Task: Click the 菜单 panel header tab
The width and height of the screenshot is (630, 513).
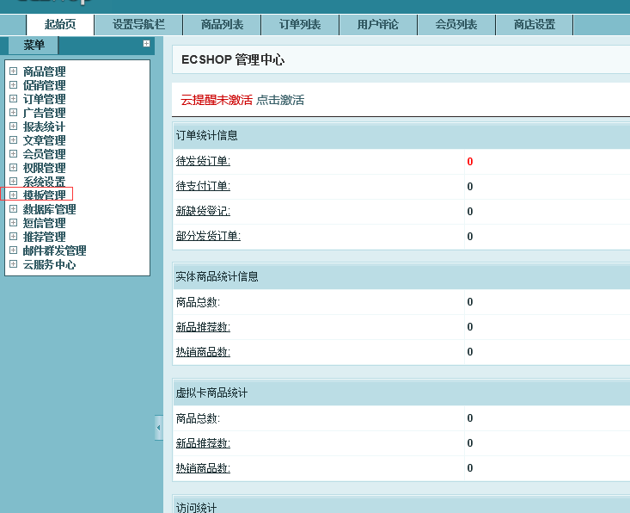Action: point(34,45)
